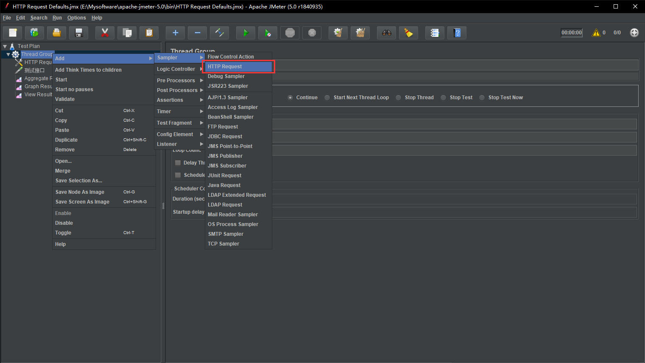Open the Function Helper list icon
645x363 pixels.
point(435,33)
